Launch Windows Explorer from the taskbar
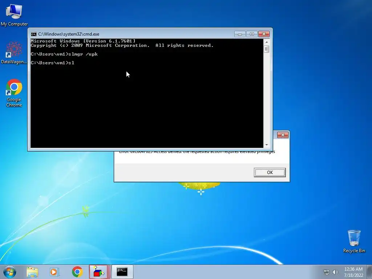 32,272
